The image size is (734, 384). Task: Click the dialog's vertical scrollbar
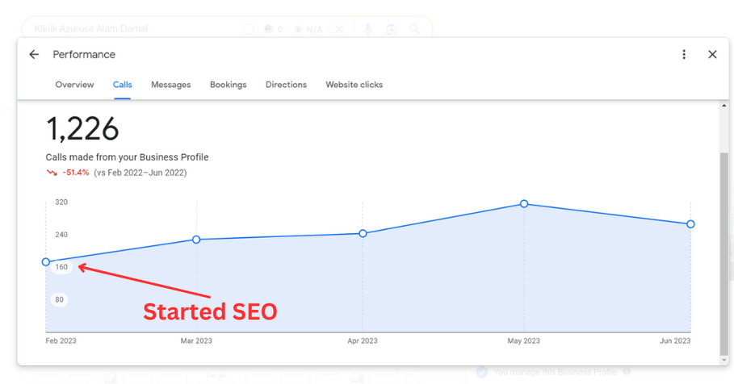coord(724,242)
